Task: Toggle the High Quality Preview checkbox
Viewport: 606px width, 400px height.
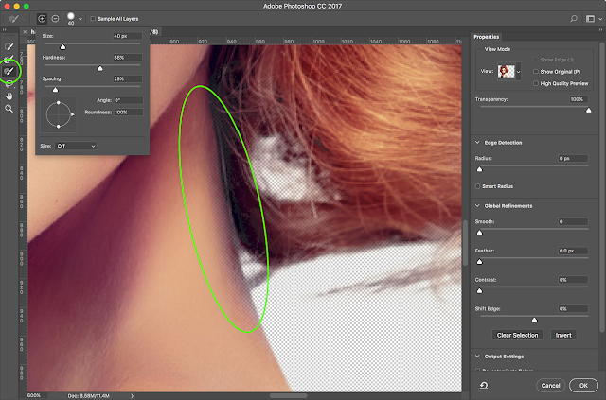Action: [536, 83]
